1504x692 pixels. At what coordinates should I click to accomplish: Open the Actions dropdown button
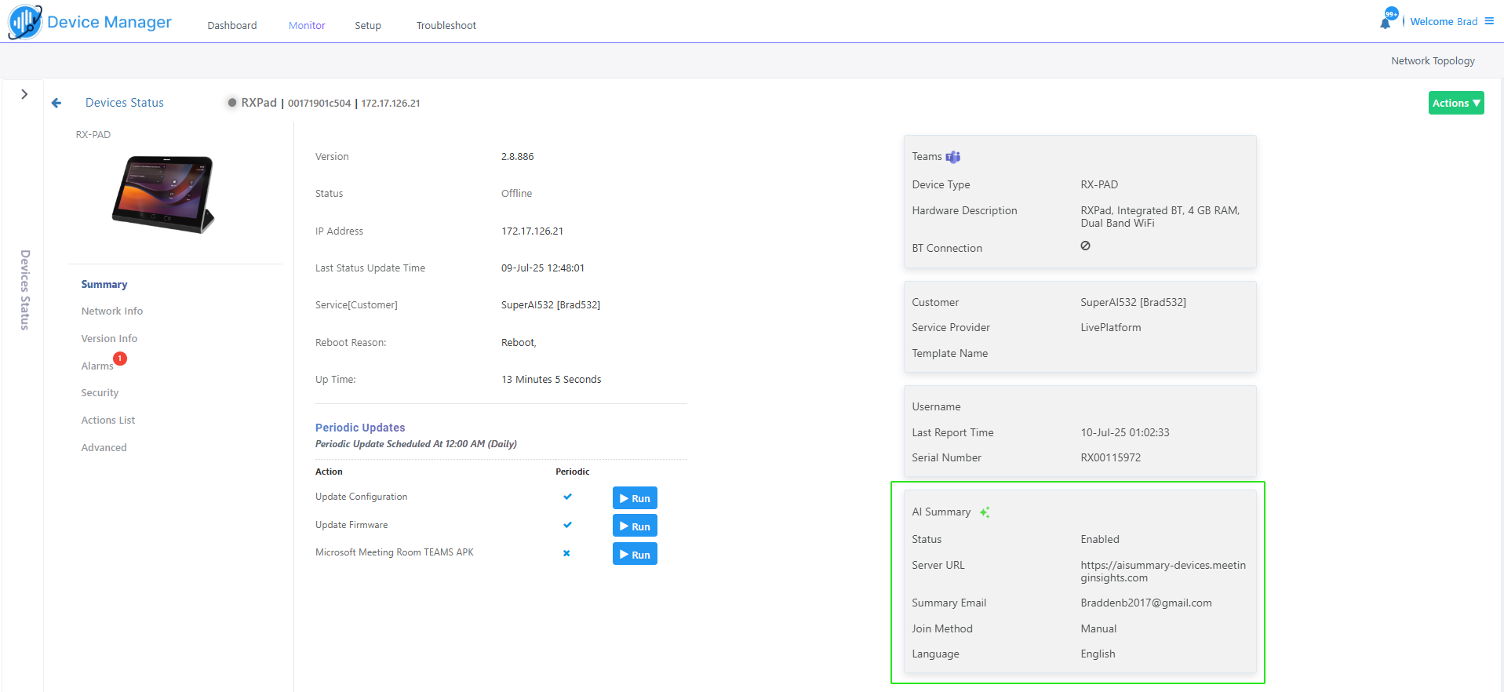click(1456, 103)
